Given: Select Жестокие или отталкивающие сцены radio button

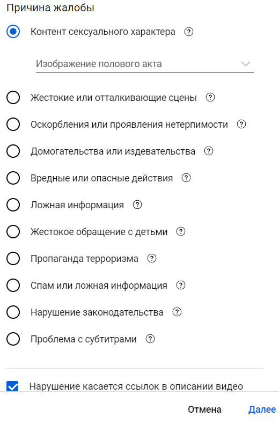Looking at the screenshot, I should (x=13, y=97).
